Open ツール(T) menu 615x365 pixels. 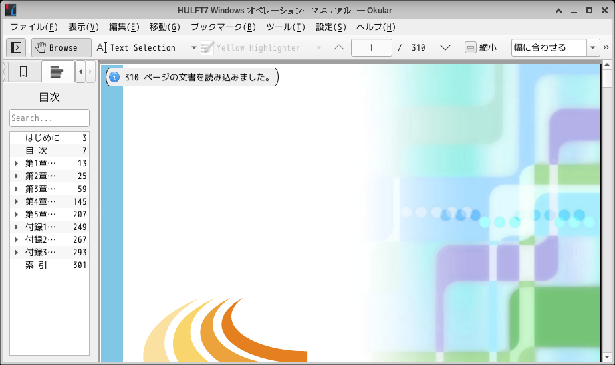(x=285, y=27)
